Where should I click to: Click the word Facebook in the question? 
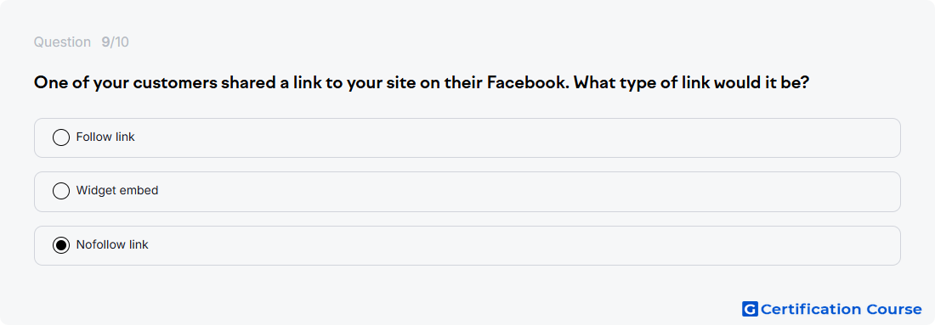[529, 82]
